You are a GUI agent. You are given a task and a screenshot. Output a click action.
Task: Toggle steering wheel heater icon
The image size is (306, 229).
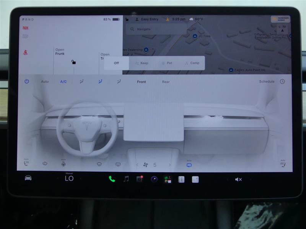63,164
